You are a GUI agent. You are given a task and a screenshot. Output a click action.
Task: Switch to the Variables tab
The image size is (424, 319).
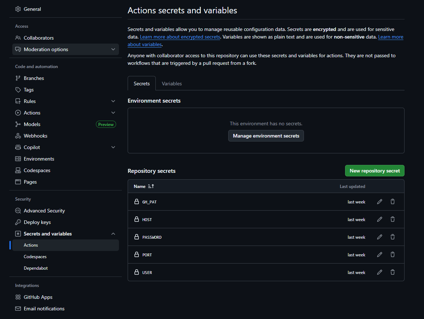pyautogui.click(x=172, y=84)
